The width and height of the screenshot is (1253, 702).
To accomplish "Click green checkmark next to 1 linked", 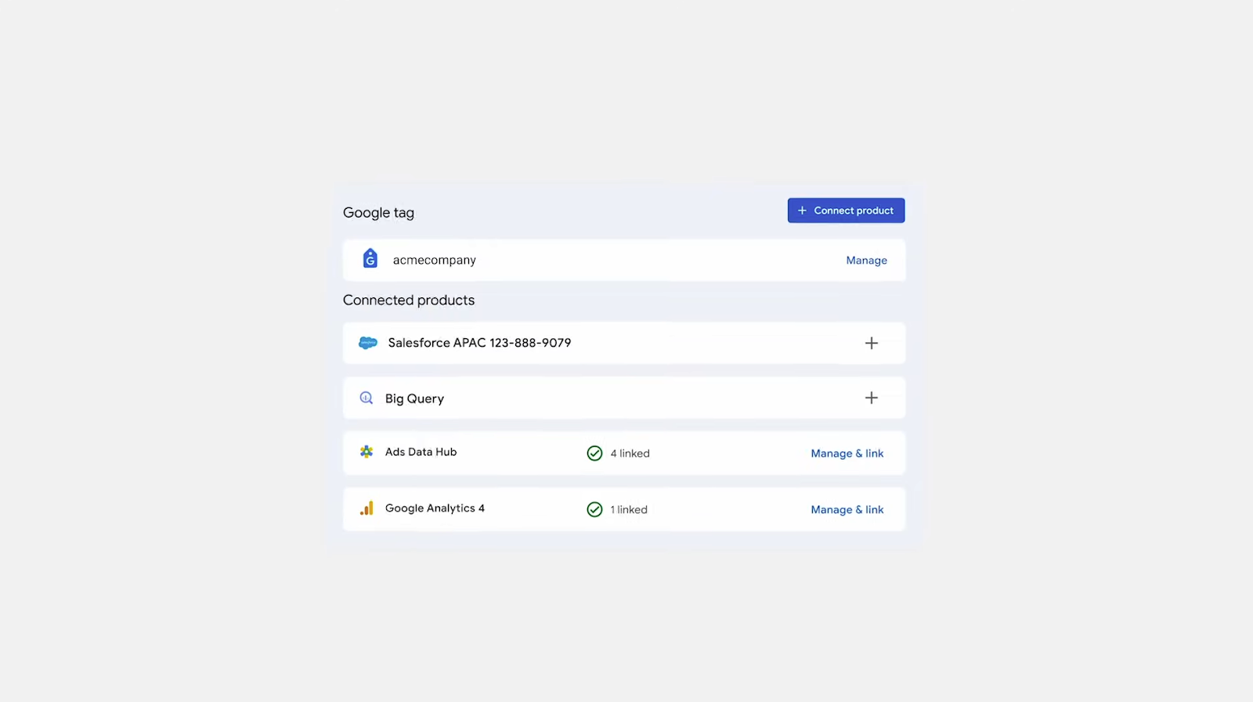I will coord(594,509).
